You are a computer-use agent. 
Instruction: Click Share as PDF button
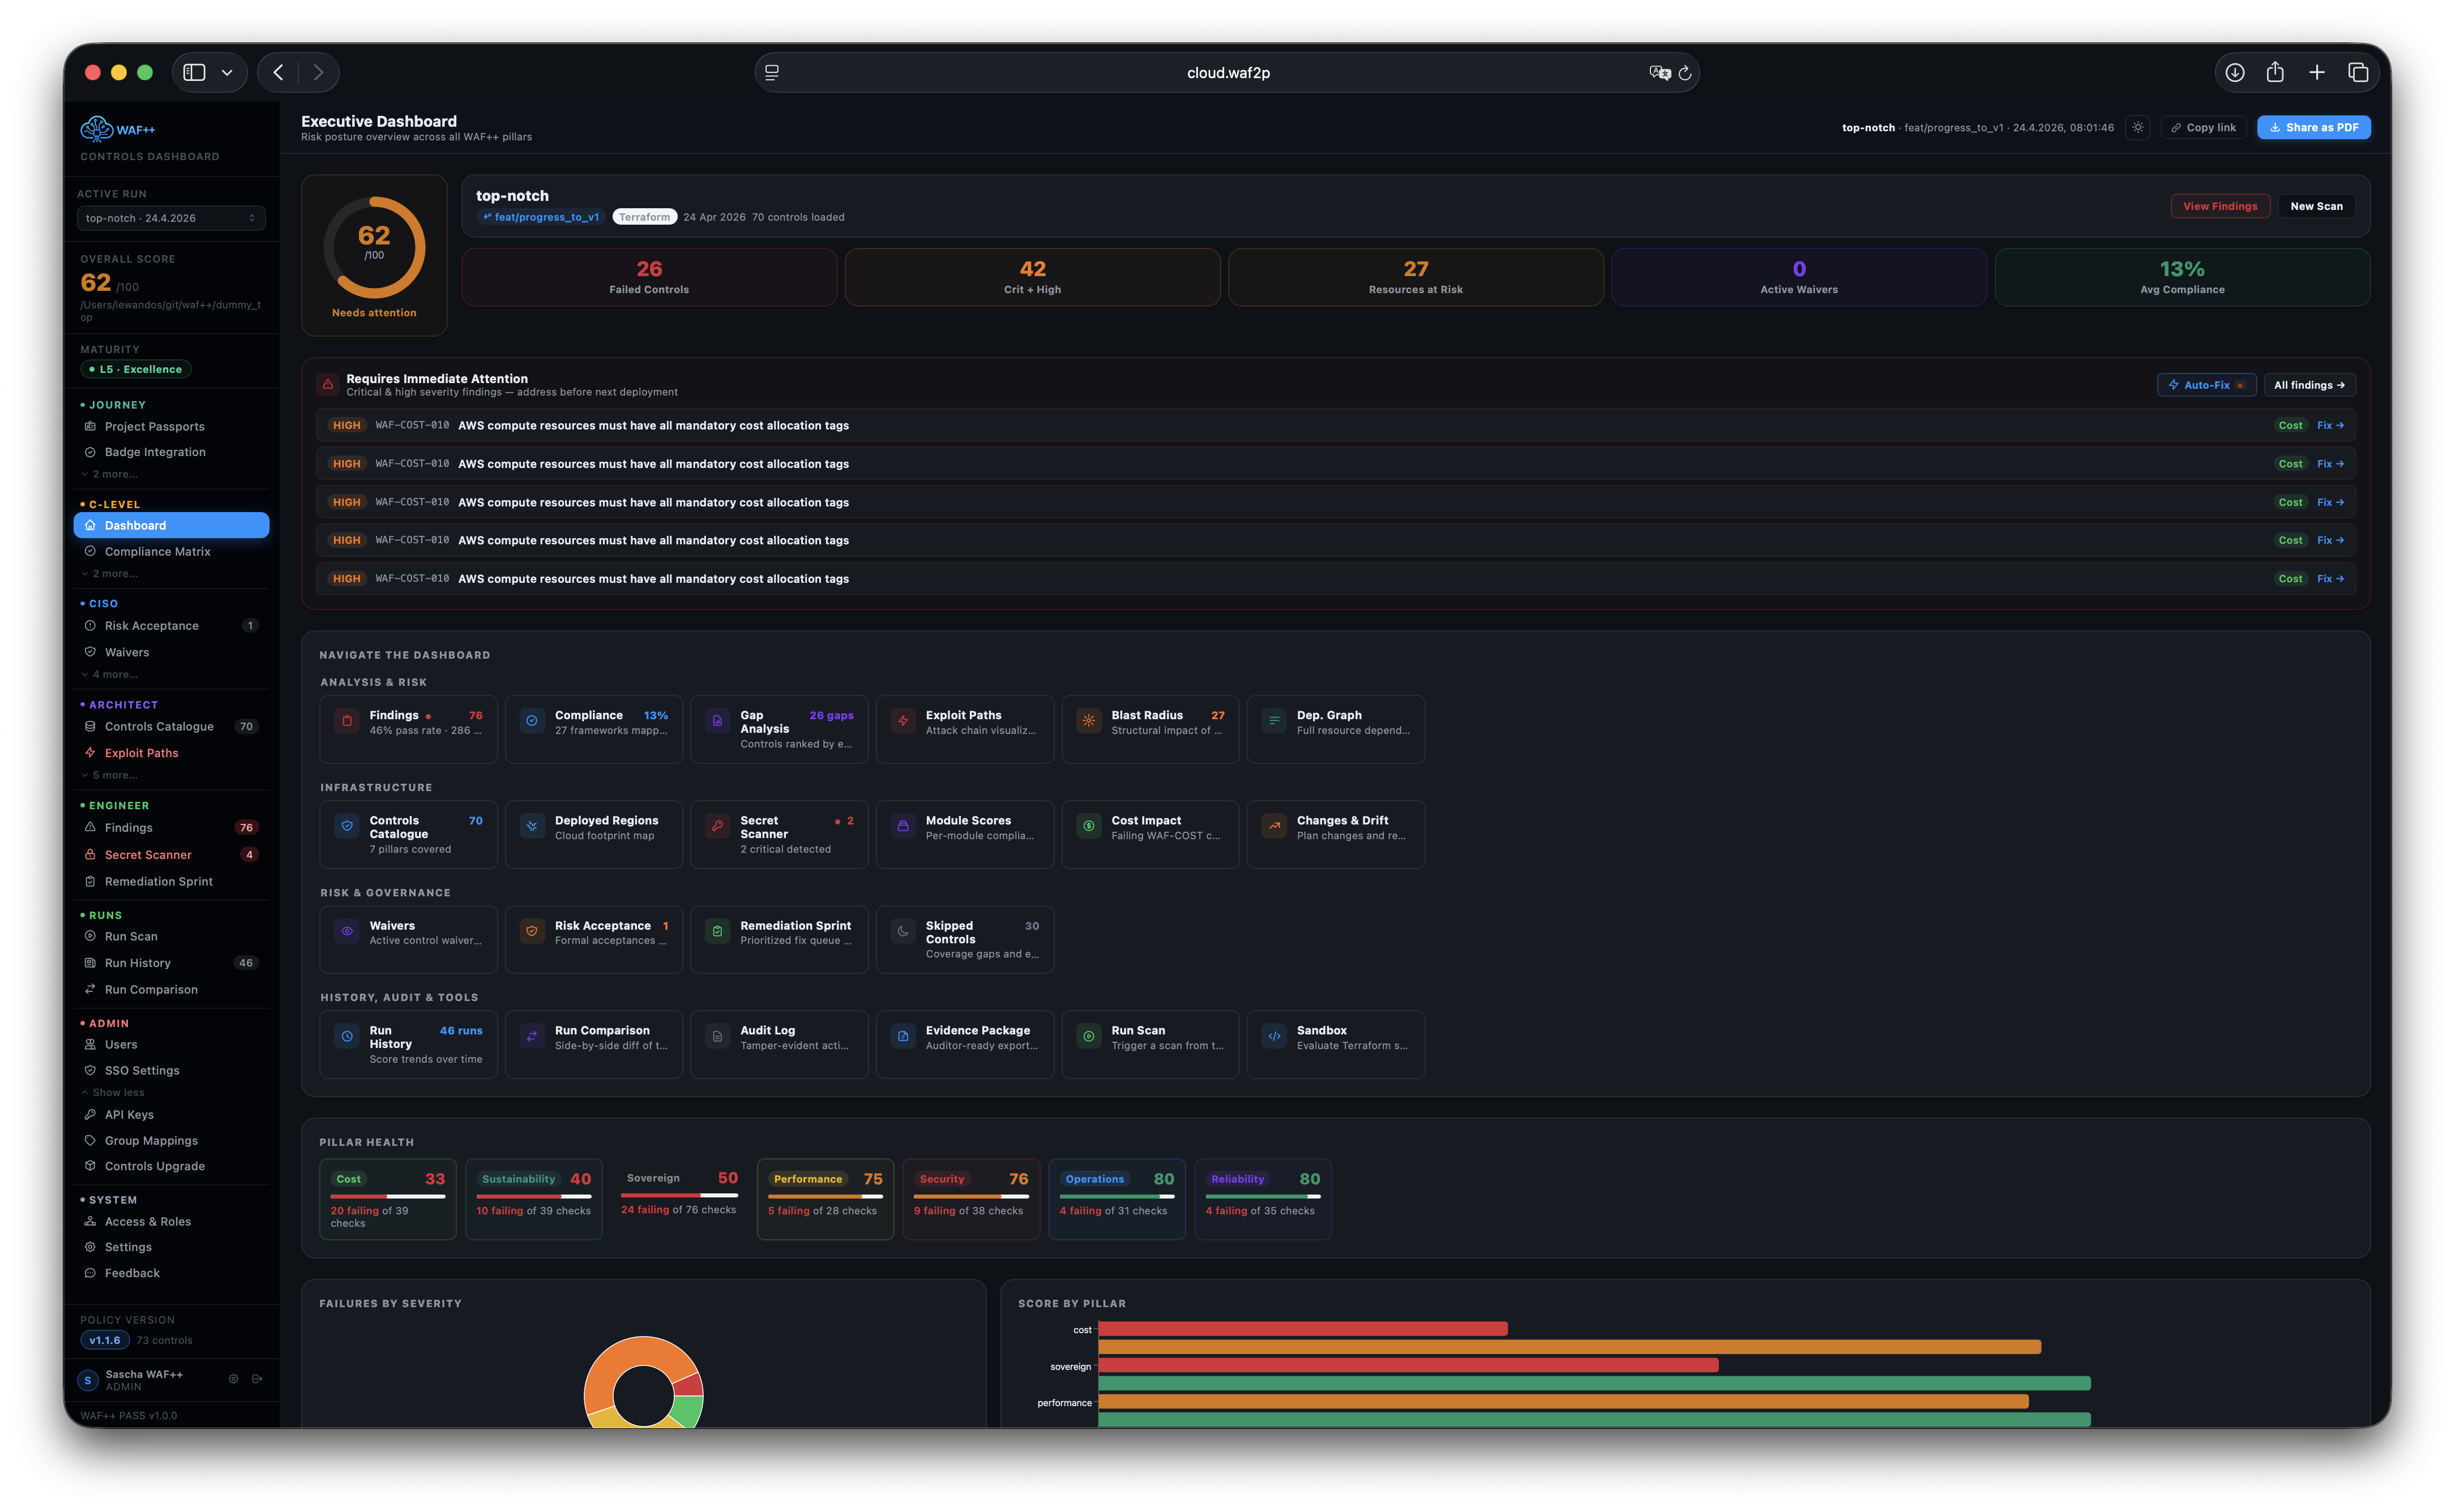point(2313,128)
